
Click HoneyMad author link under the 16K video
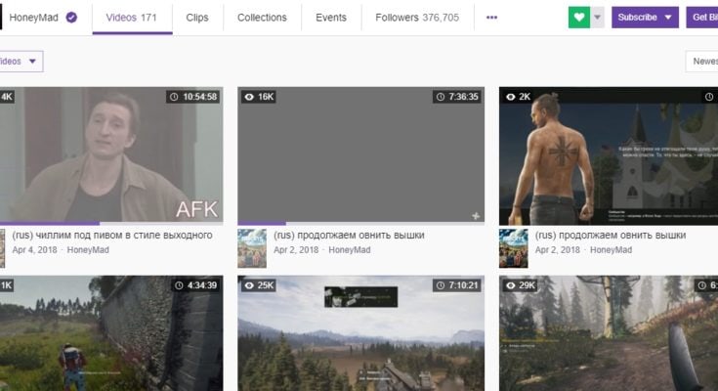click(x=350, y=250)
